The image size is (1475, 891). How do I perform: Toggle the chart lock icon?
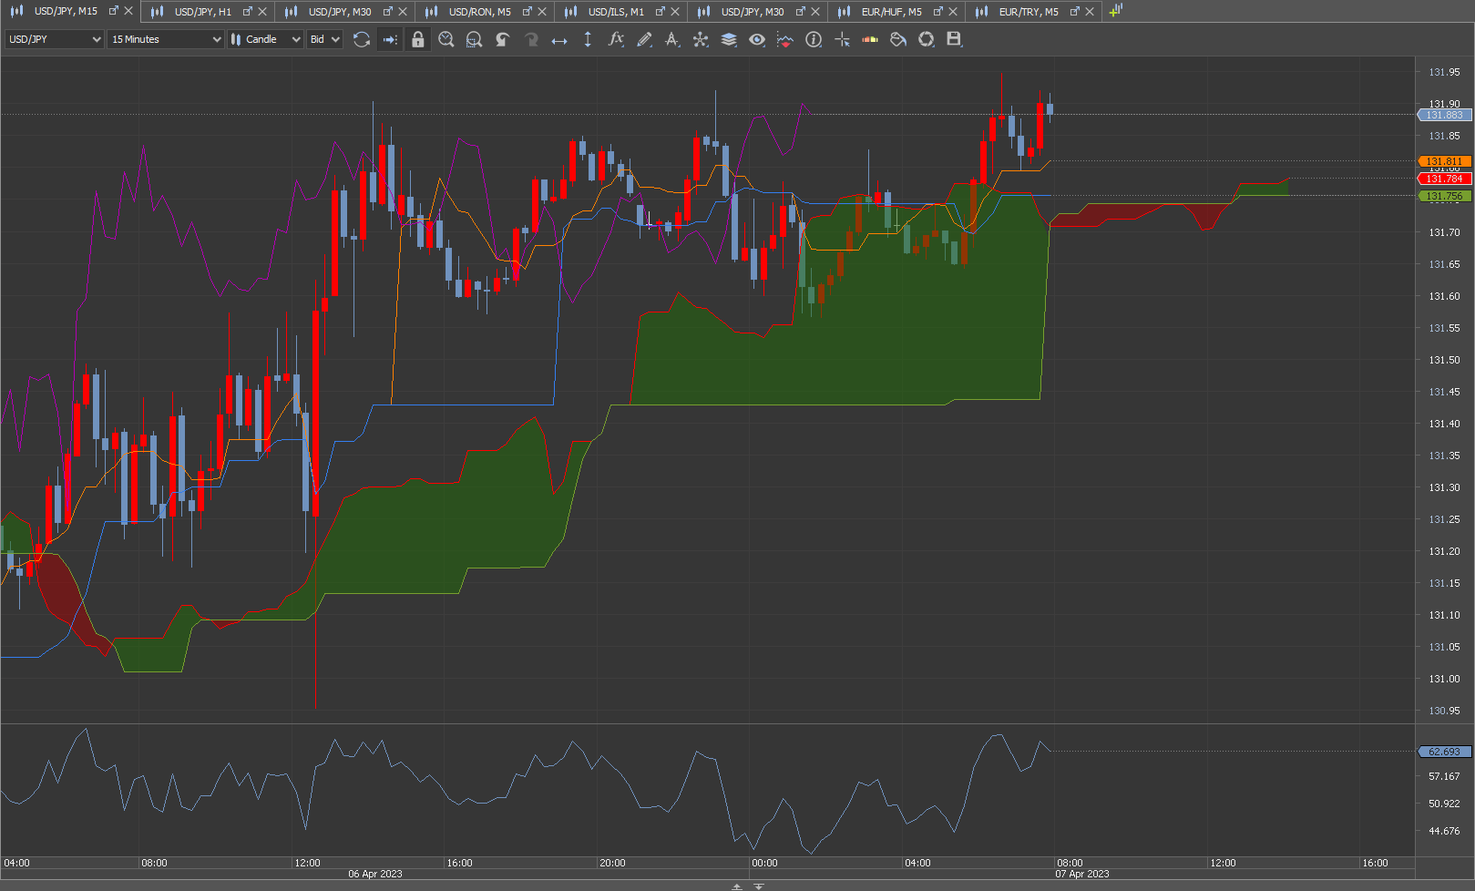pyautogui.click(x=418, y=39)
